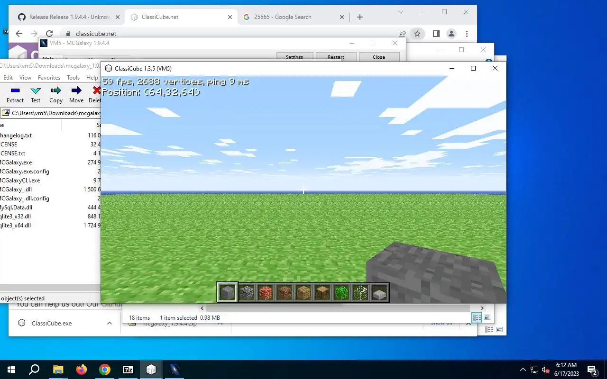Open ClassiCube.exe from the downloads bar
607x379 pixels.
pyautogui.click(x=52, y=323)
